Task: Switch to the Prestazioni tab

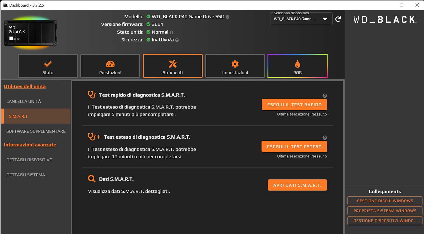Action: point(110,66)
